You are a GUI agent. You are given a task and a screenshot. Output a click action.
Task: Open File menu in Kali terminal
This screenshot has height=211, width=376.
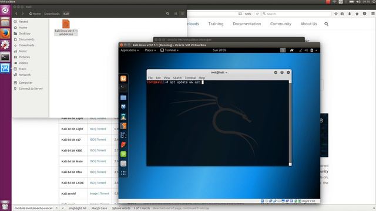pyautogui.click(x=150, y=78)
